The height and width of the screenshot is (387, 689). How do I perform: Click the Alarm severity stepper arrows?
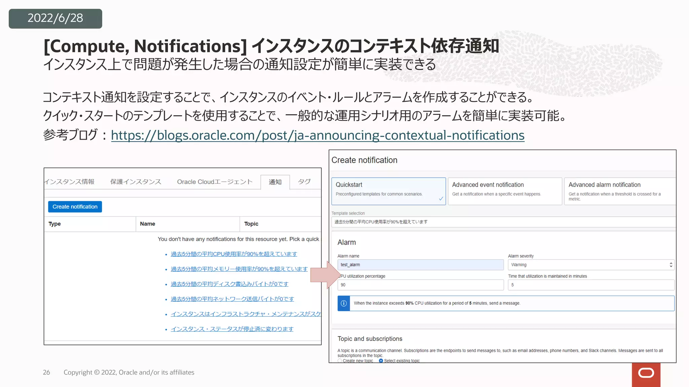670,265
